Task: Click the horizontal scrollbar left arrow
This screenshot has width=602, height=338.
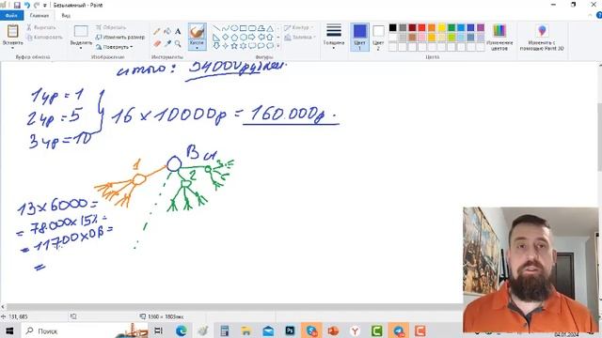Action: click(x=3, y=307)
